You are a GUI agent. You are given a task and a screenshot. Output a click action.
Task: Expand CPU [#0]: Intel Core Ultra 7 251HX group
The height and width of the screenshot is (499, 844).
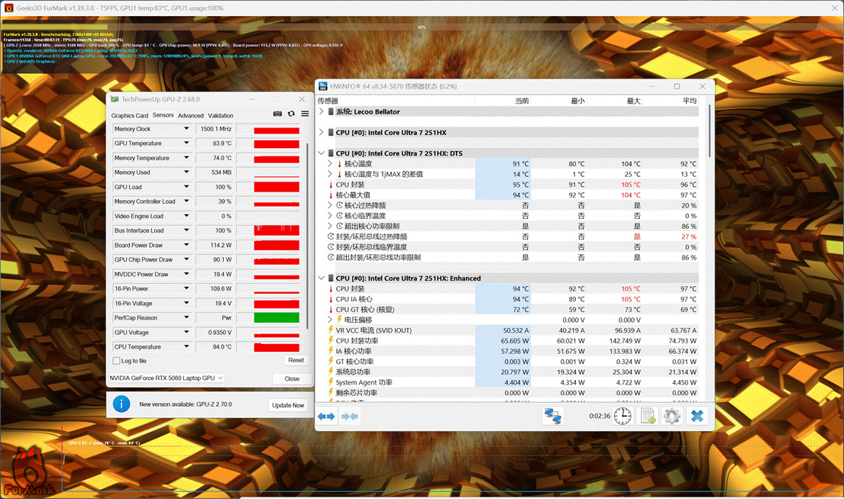coord(322,132)
